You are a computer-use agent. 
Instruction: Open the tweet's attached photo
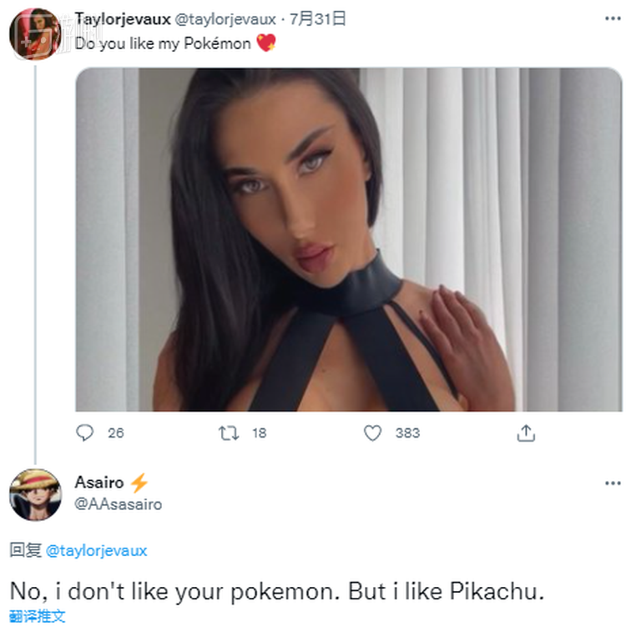pos(348,240)
